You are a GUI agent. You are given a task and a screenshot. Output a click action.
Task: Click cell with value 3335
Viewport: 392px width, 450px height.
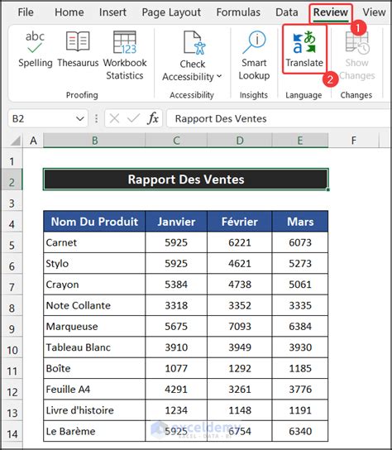[300, 305]
